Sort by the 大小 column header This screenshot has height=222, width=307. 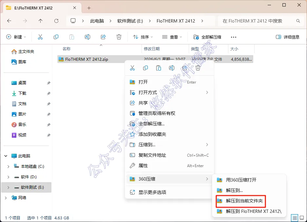coord(241,49)
